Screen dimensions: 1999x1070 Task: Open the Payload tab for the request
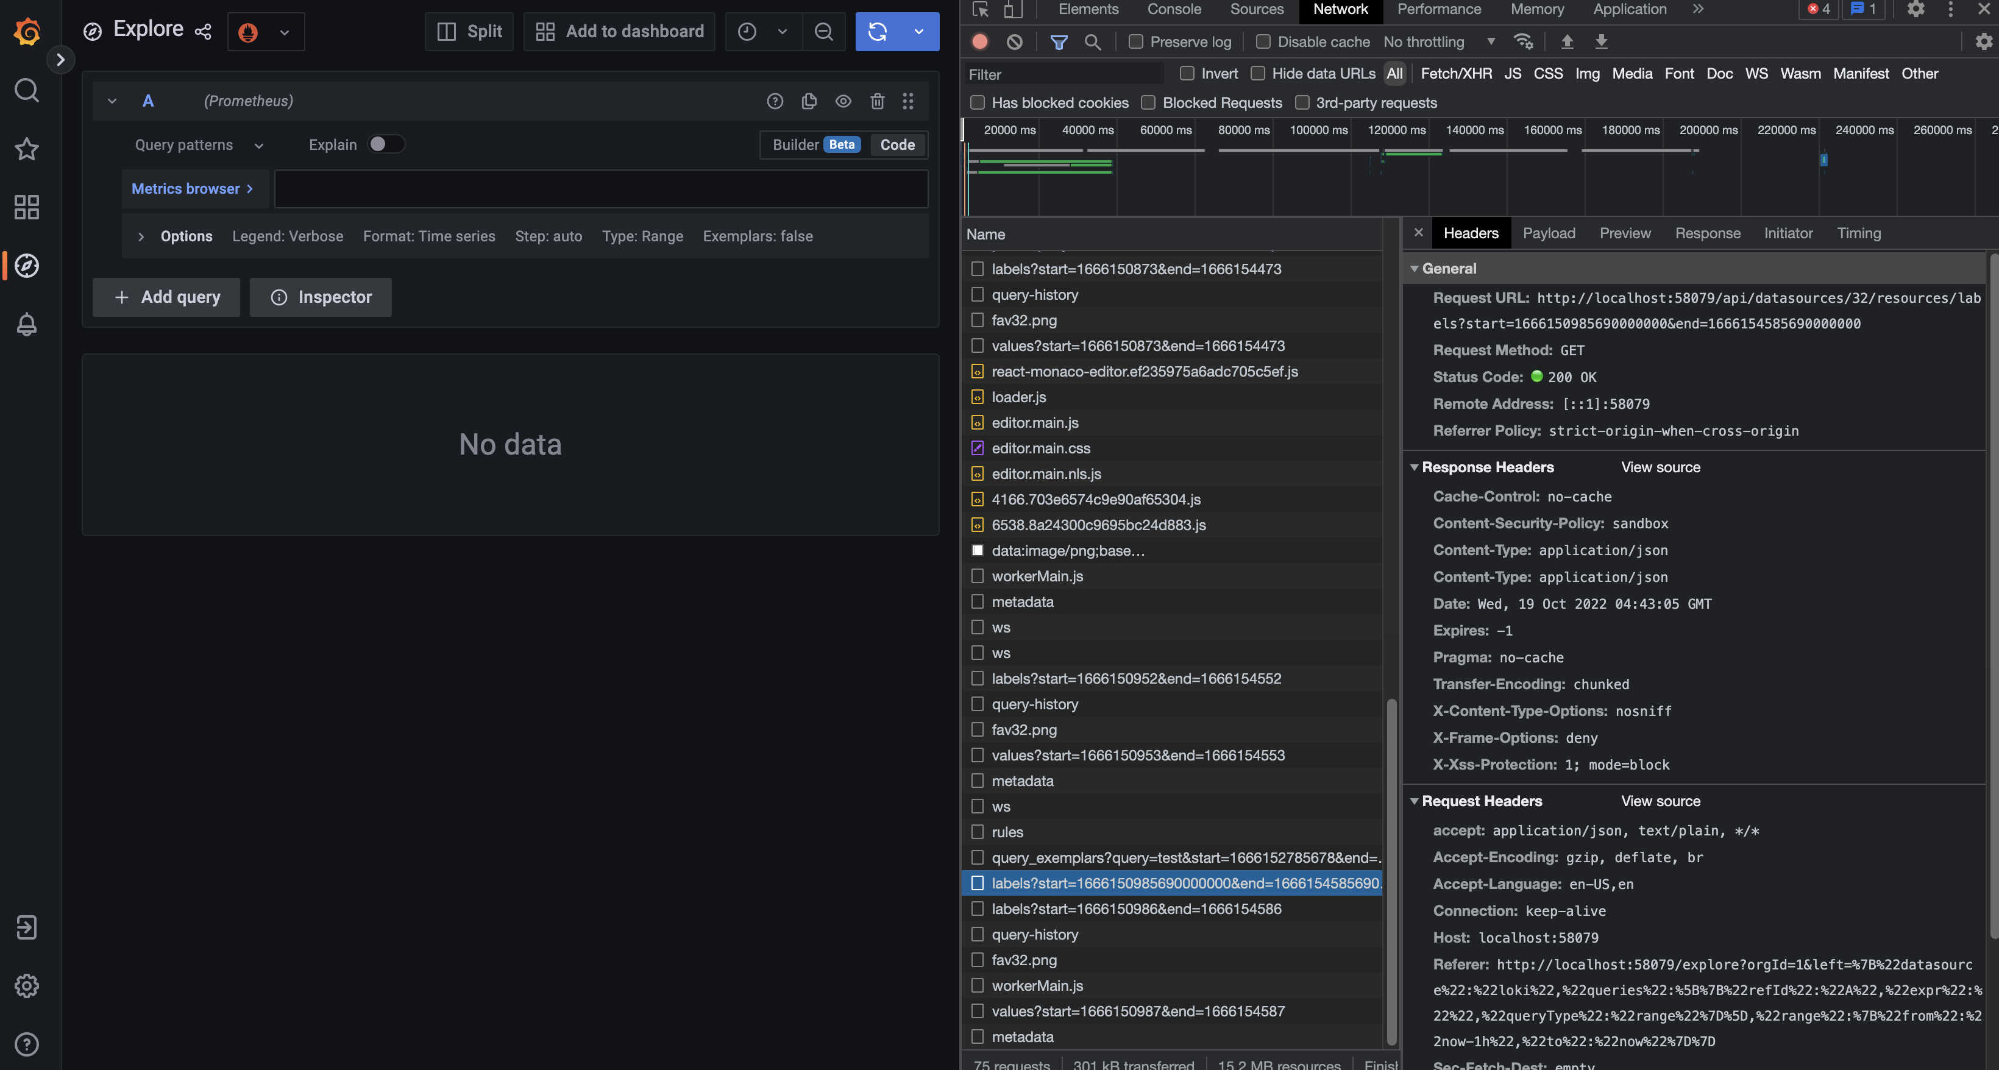point(1549,233)
